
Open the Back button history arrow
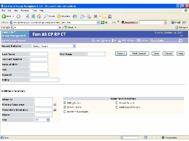pyautogui.click(x=13, y=16)
